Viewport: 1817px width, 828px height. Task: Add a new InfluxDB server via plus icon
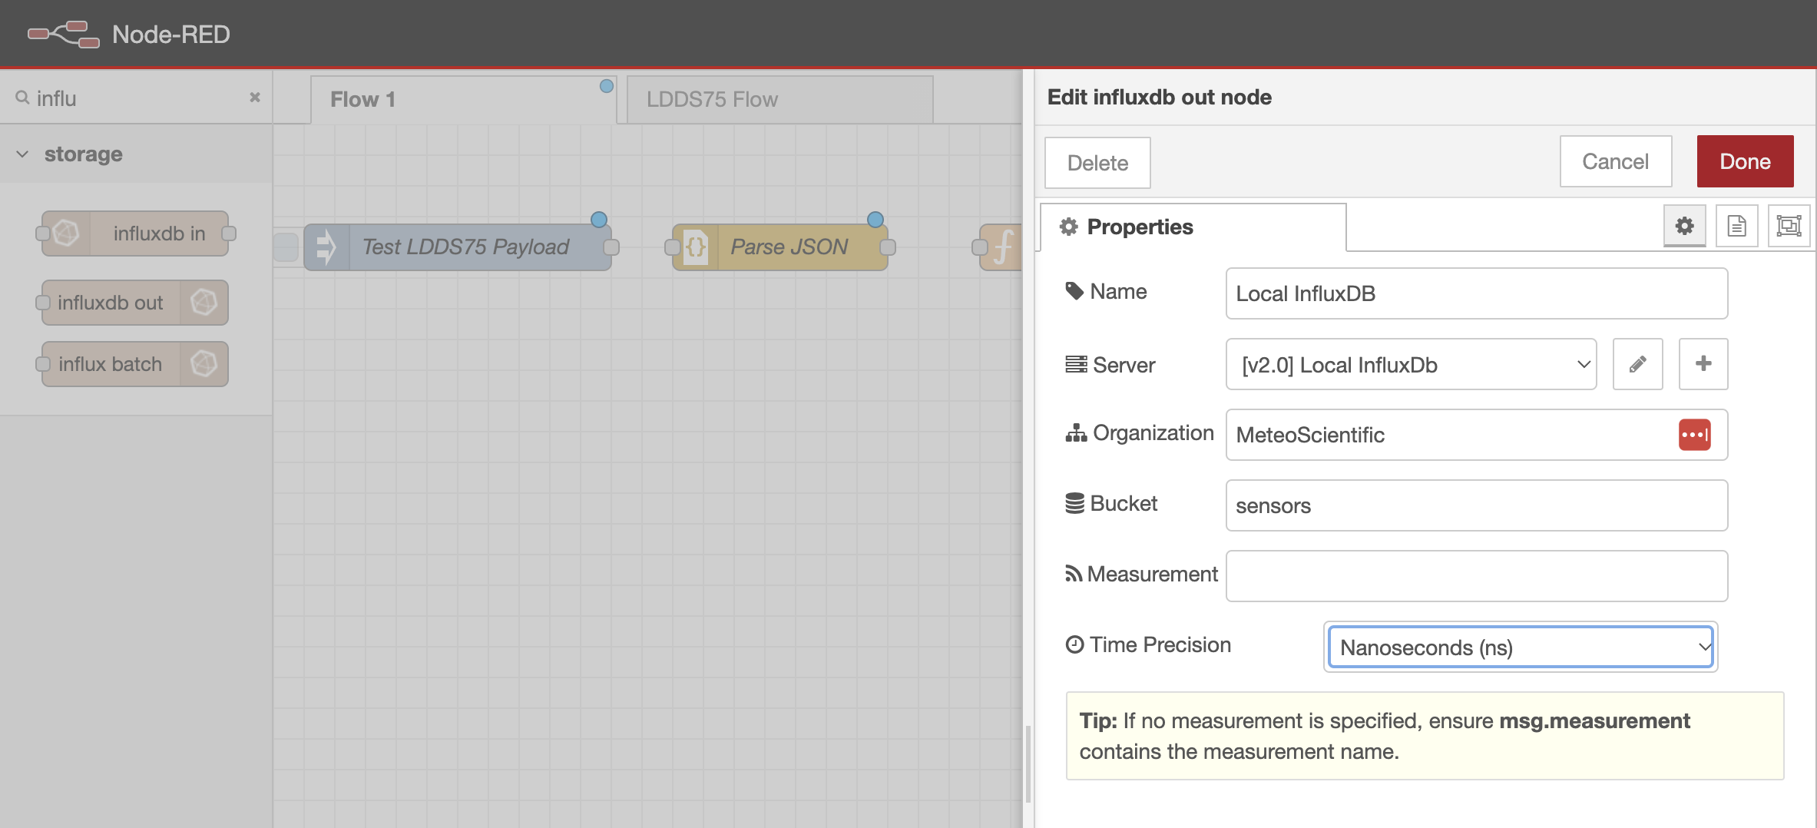(x=1703, y=364)
